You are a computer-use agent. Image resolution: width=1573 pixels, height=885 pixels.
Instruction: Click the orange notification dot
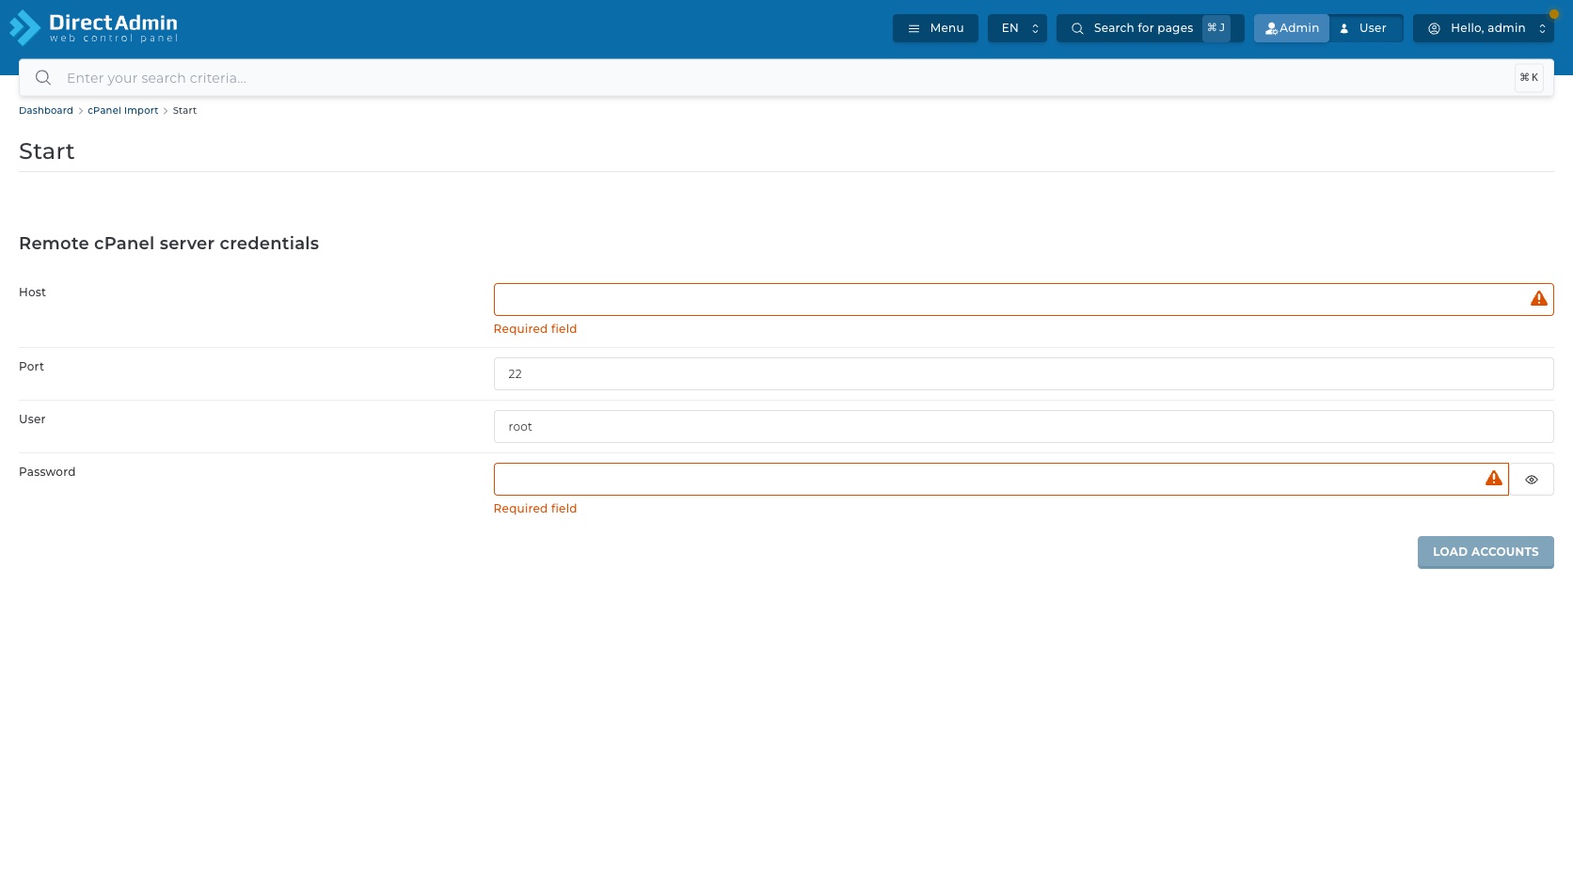pyautogui.click(x=1554, y=14)
